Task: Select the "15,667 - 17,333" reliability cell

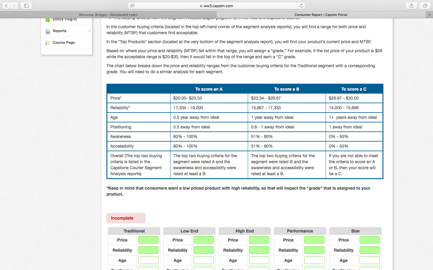Action: pyautogui.click(x=287, y=108)
